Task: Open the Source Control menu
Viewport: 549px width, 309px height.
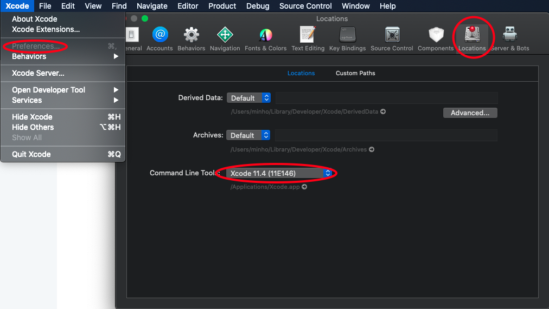Action: [x=305, y=6]
